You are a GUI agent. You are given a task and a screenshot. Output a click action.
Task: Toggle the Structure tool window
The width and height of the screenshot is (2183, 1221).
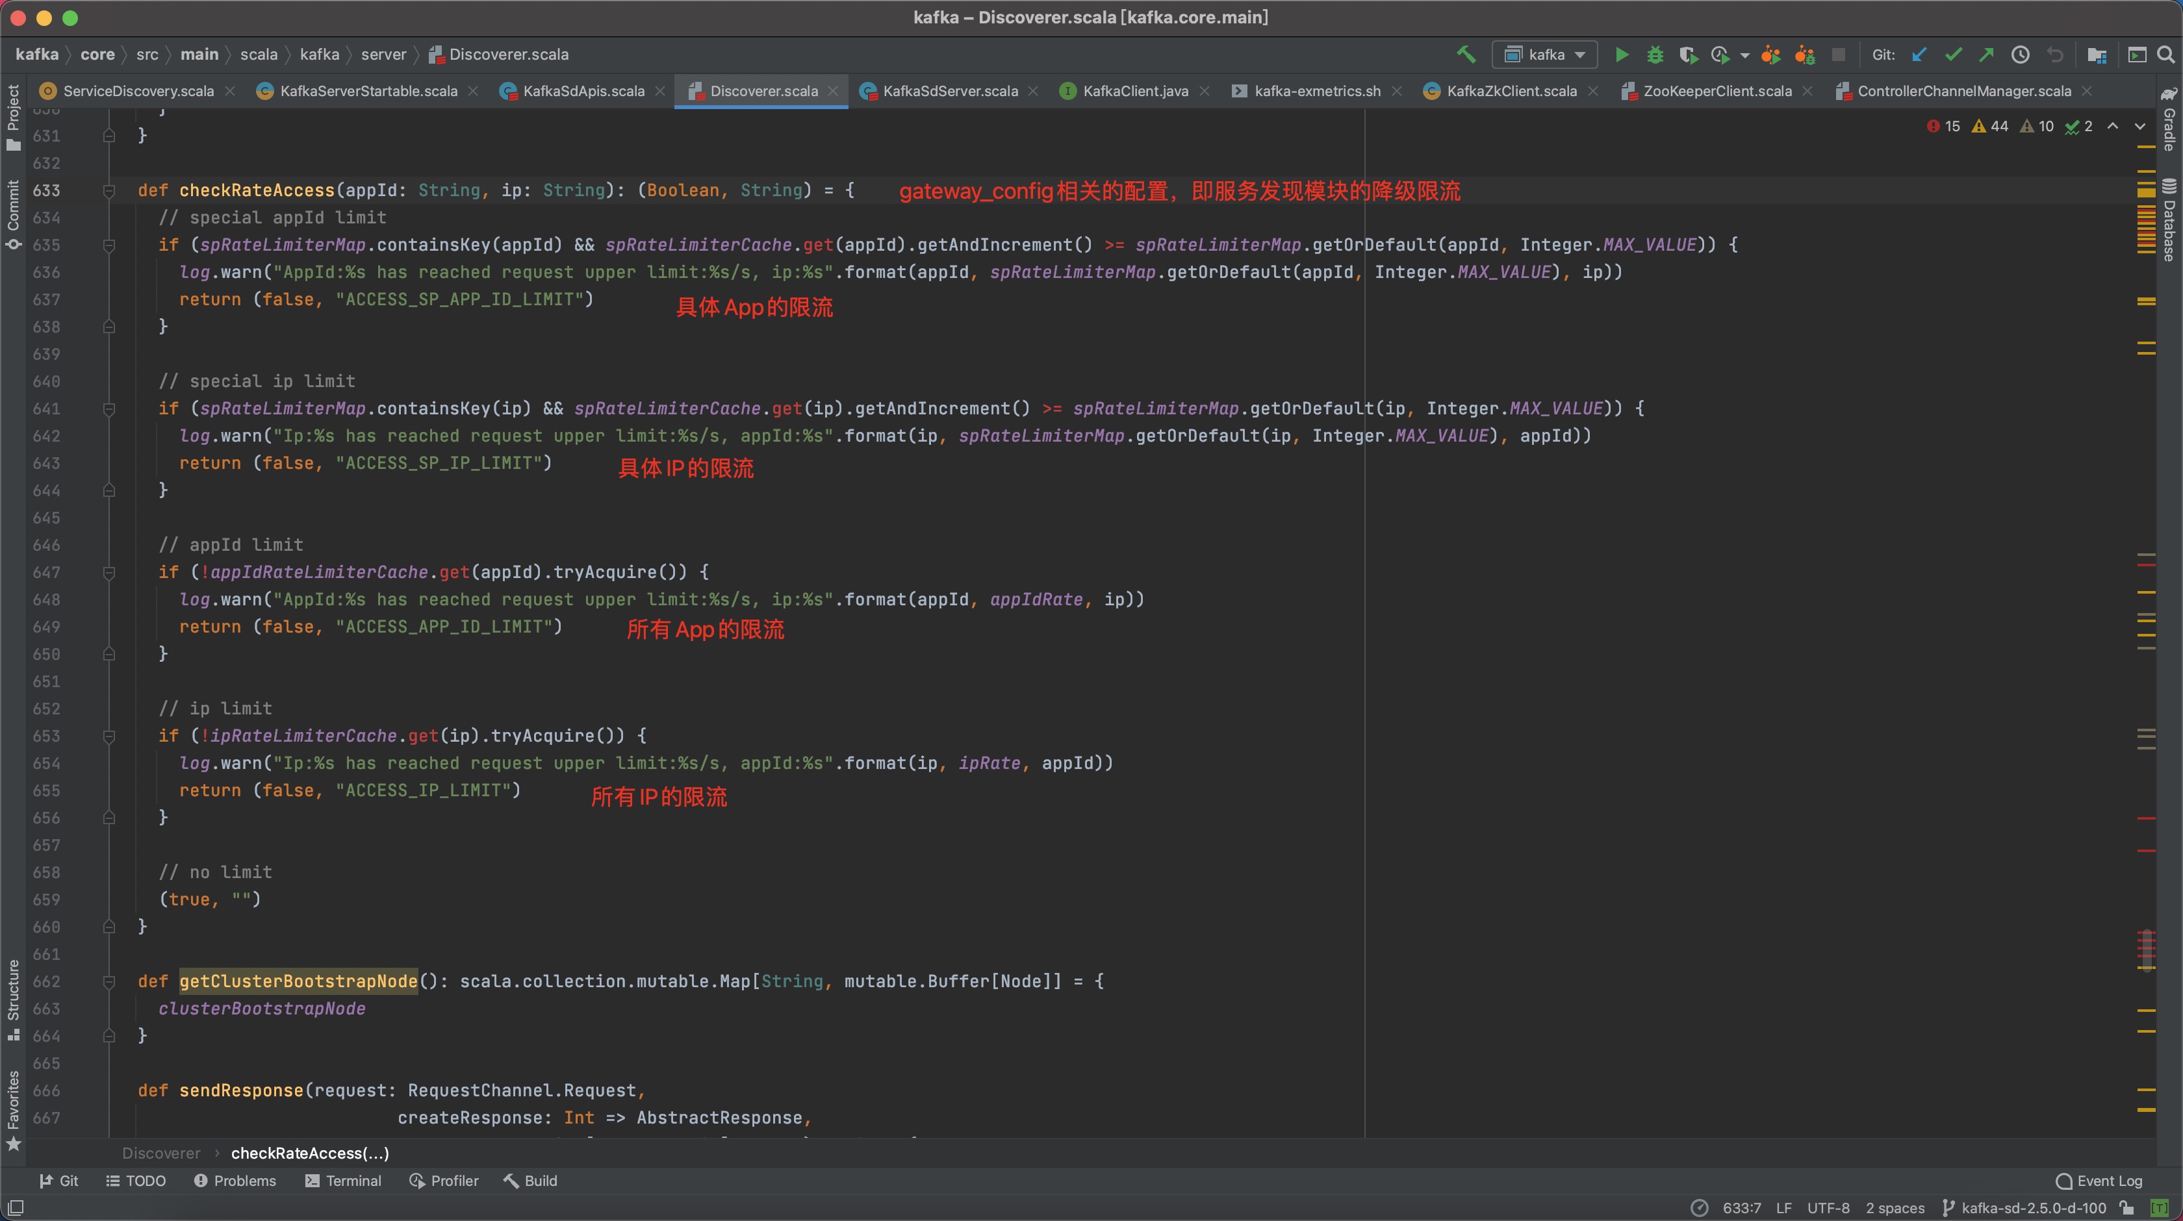click(13, 1000)
